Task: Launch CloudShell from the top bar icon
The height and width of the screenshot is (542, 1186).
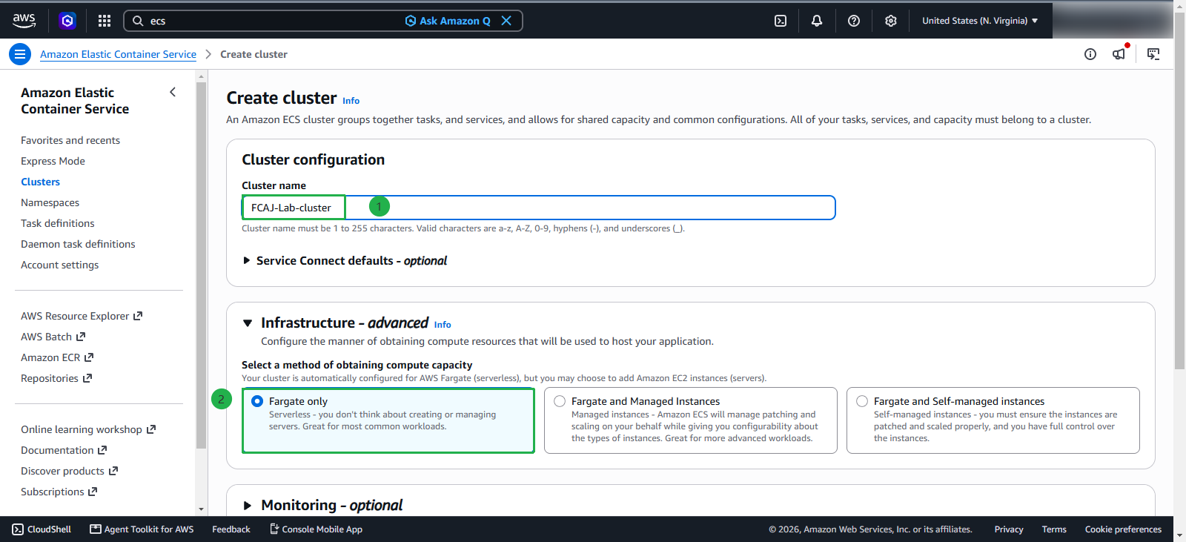Action: coord(781,21)
